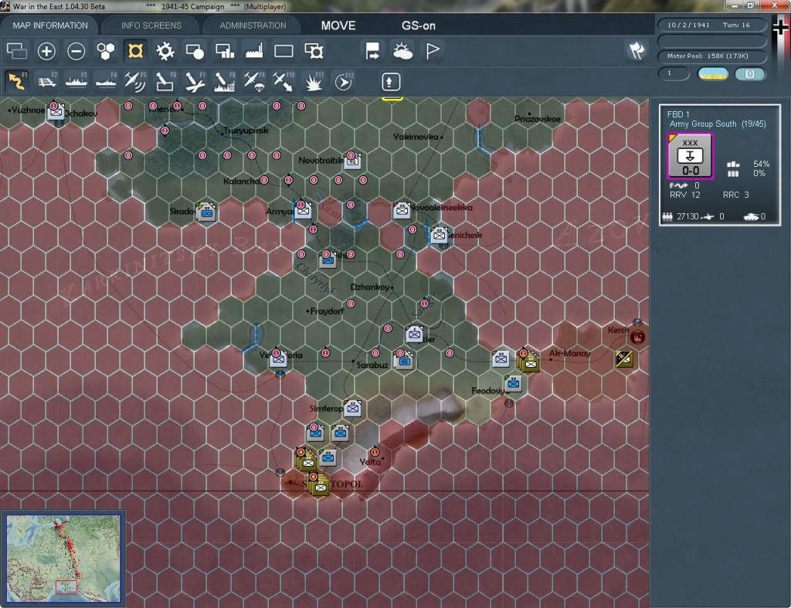
Task: Select the F8 bomb city mode icon
Action: pyautogui.click(x=225, y=81)
